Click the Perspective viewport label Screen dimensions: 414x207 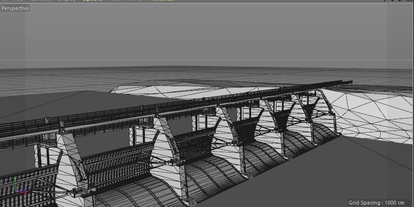pyautogui.click(x=15, y=8)
